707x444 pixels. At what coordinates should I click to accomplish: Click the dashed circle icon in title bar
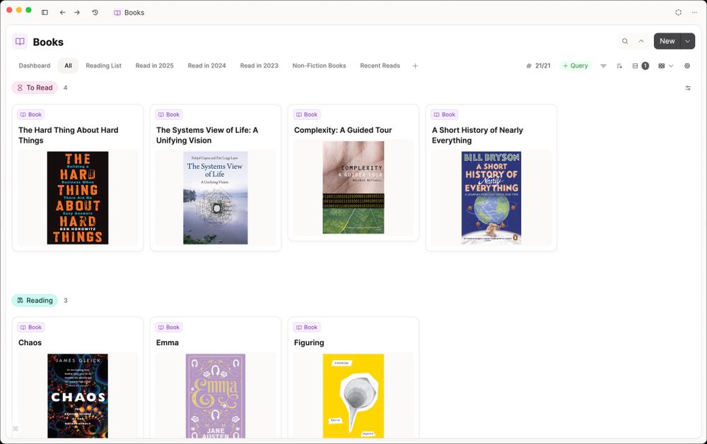(x=678, y=13)
